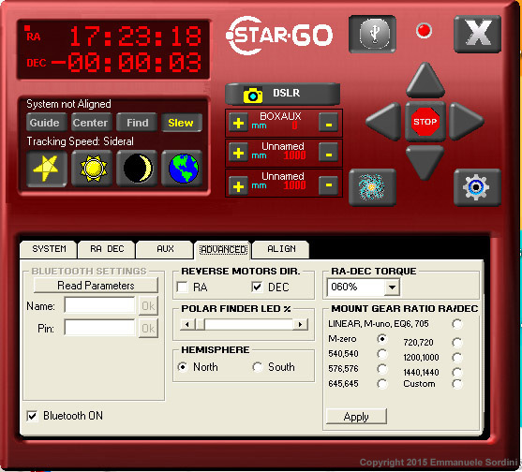Switch to the AUX tab
Screen dimensions: 522x472
click(165, 249)
